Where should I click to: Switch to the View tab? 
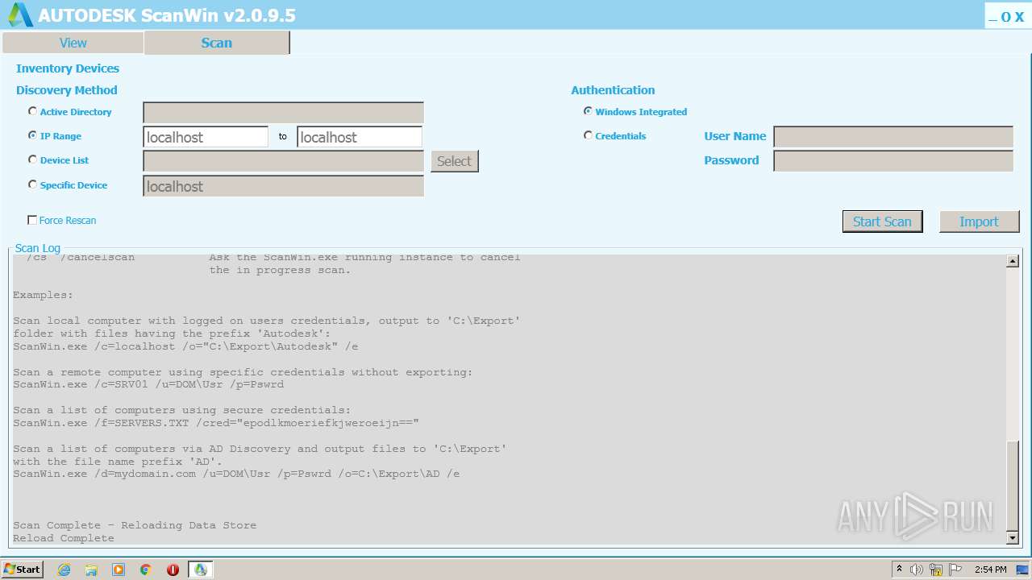(x=73, y=43)
